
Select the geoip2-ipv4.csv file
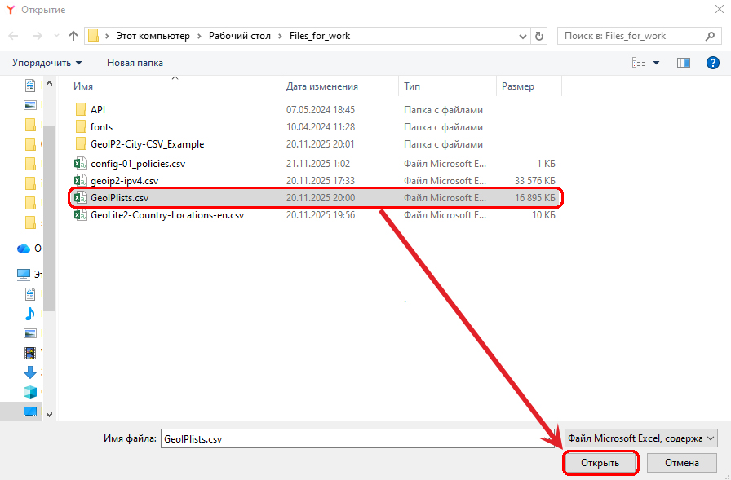pos(124,181)
